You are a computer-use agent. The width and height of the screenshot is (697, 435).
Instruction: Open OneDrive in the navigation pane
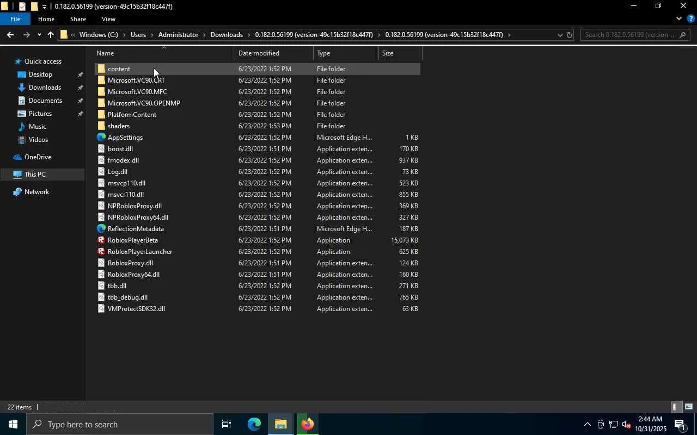(38, 157)
